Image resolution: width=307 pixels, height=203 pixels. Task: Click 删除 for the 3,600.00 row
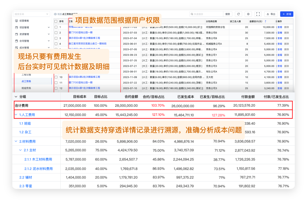pos(286,83)
